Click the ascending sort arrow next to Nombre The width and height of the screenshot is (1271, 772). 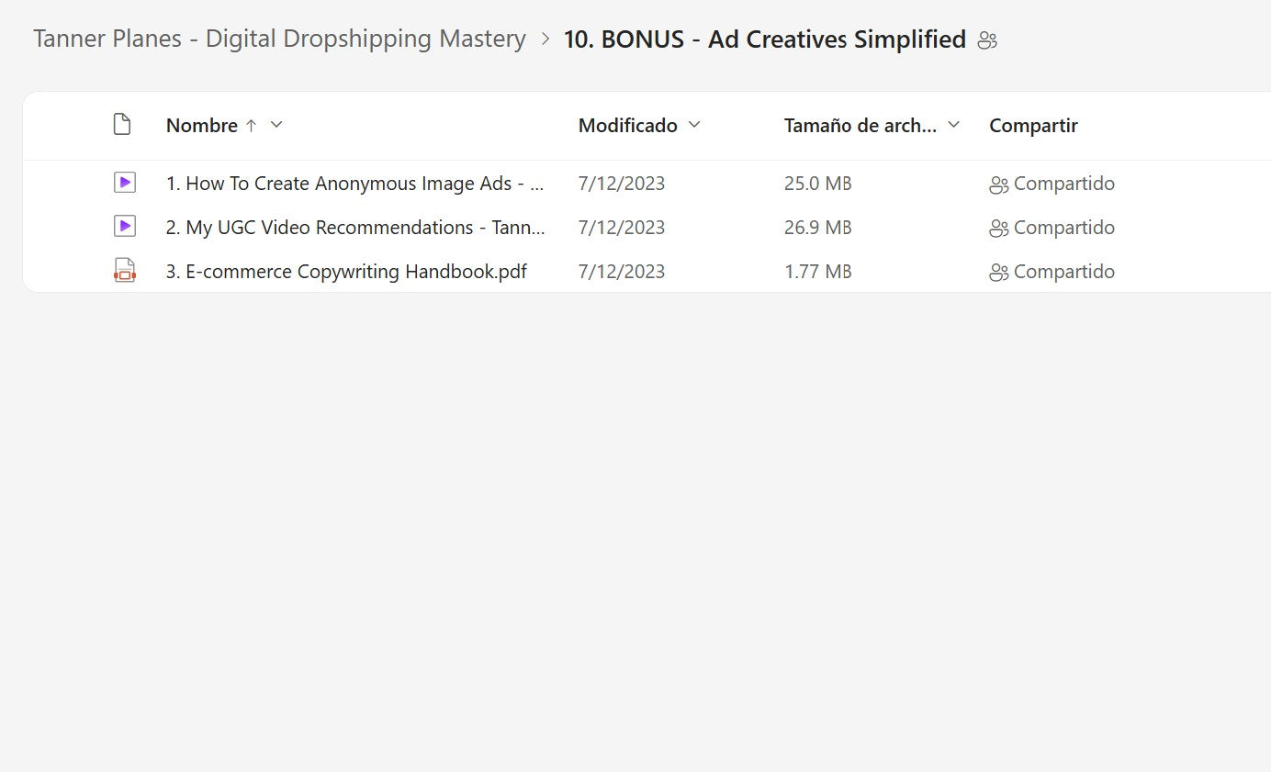pos(251,126)
